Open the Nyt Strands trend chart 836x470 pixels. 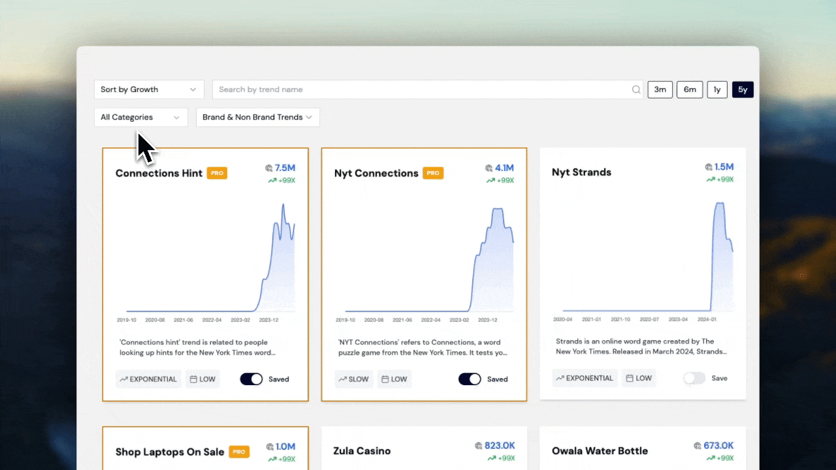[x=643, y=261]
